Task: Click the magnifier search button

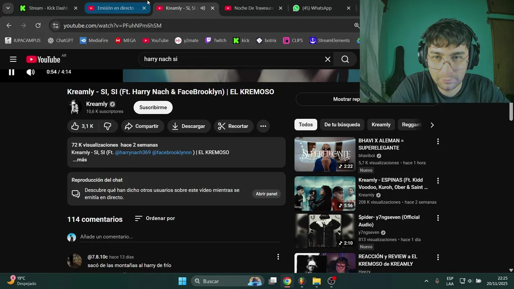Action: point(345,59)
